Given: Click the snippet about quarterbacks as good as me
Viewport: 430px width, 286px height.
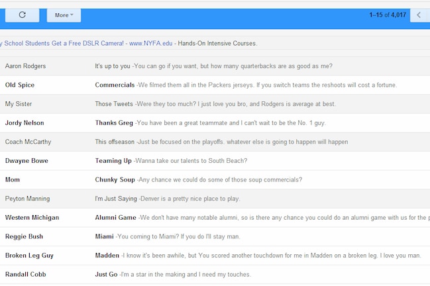Looking at the screenshot, I should [233, 66].
